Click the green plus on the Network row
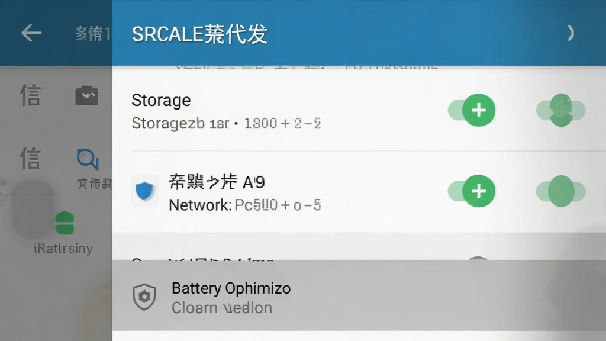 point(479,191)
